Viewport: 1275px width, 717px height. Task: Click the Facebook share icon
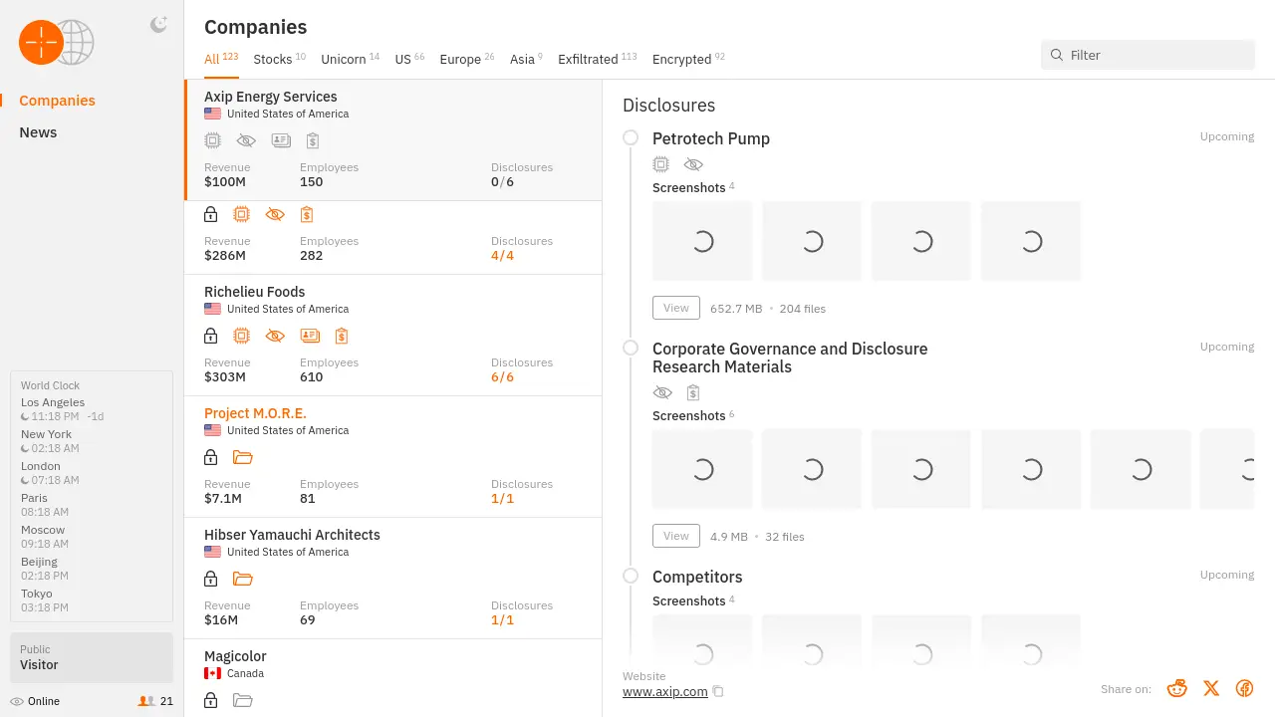click(1244, 688)
